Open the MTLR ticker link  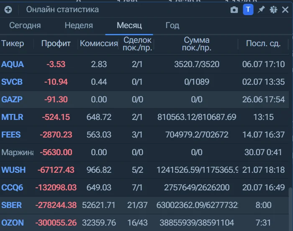click(x=12, y=117)
